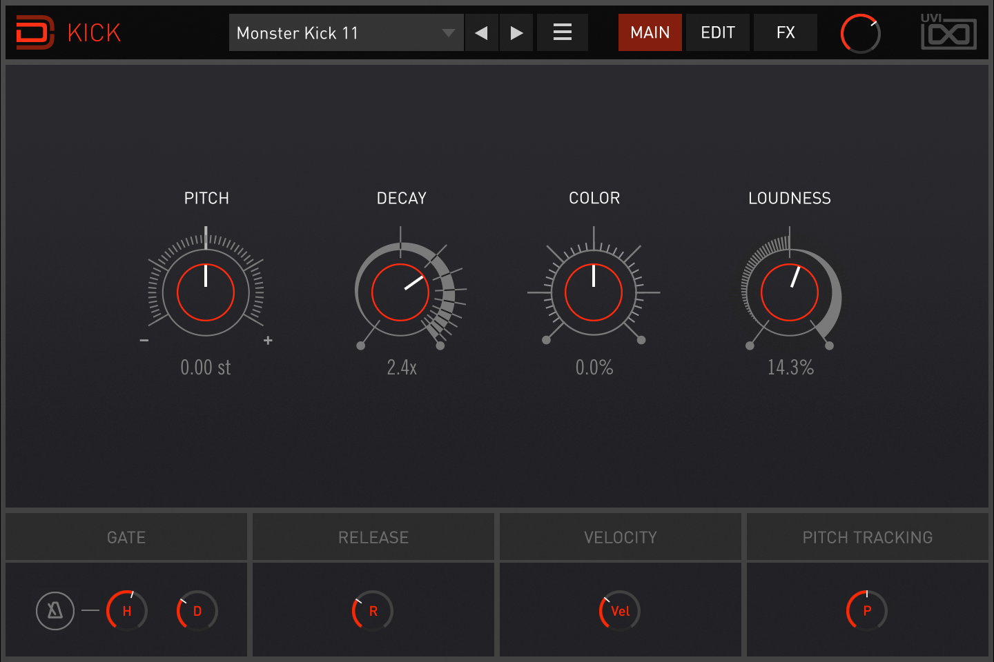Adjust the gate Hold knob labeled H
994x662 pixels.
click(126, 610)
